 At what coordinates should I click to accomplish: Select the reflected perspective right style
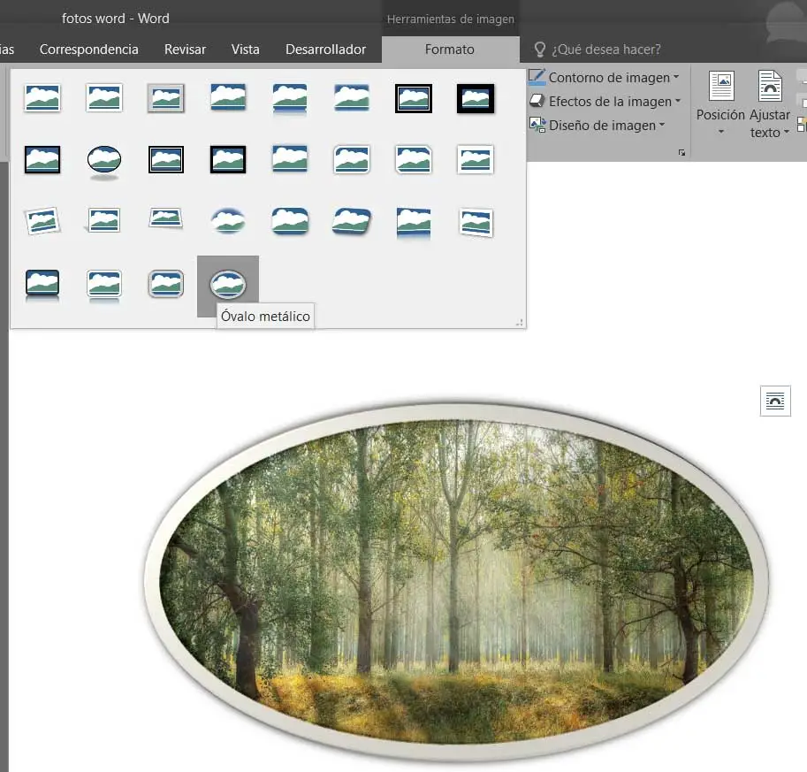[x=414, y=223]
